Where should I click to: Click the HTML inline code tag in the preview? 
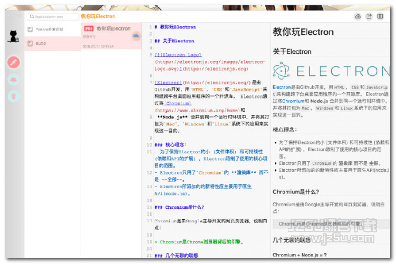click(x=339, y=87)
